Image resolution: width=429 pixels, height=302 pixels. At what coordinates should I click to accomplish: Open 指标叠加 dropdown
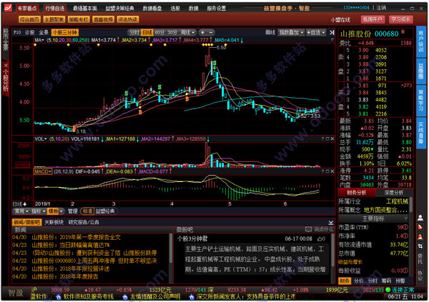[x=292, y=33]
